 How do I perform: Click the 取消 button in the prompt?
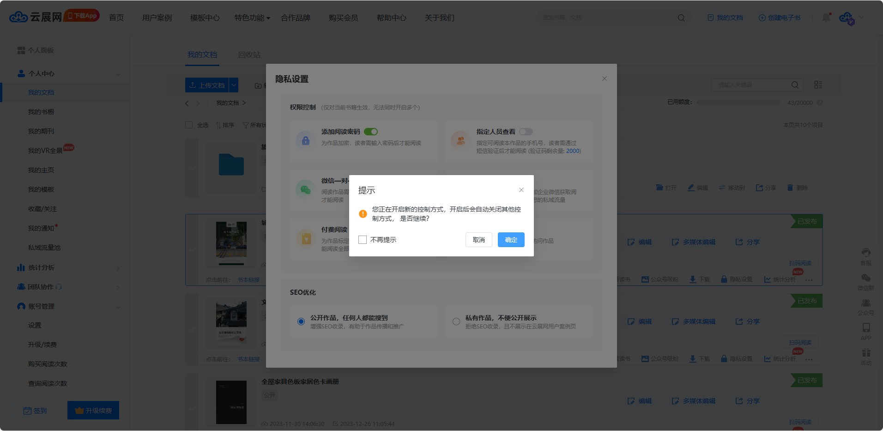click(479, 240)
